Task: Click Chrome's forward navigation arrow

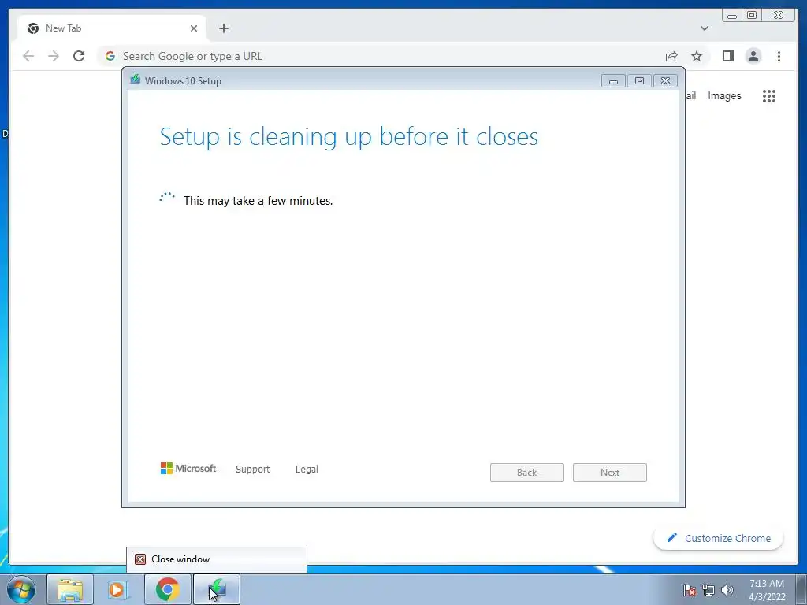Action: (x=54, y=56)
